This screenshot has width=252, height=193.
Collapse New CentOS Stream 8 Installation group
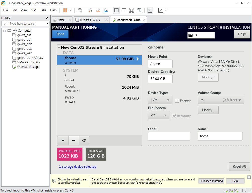pyautogui.click(x=59, y=47)
